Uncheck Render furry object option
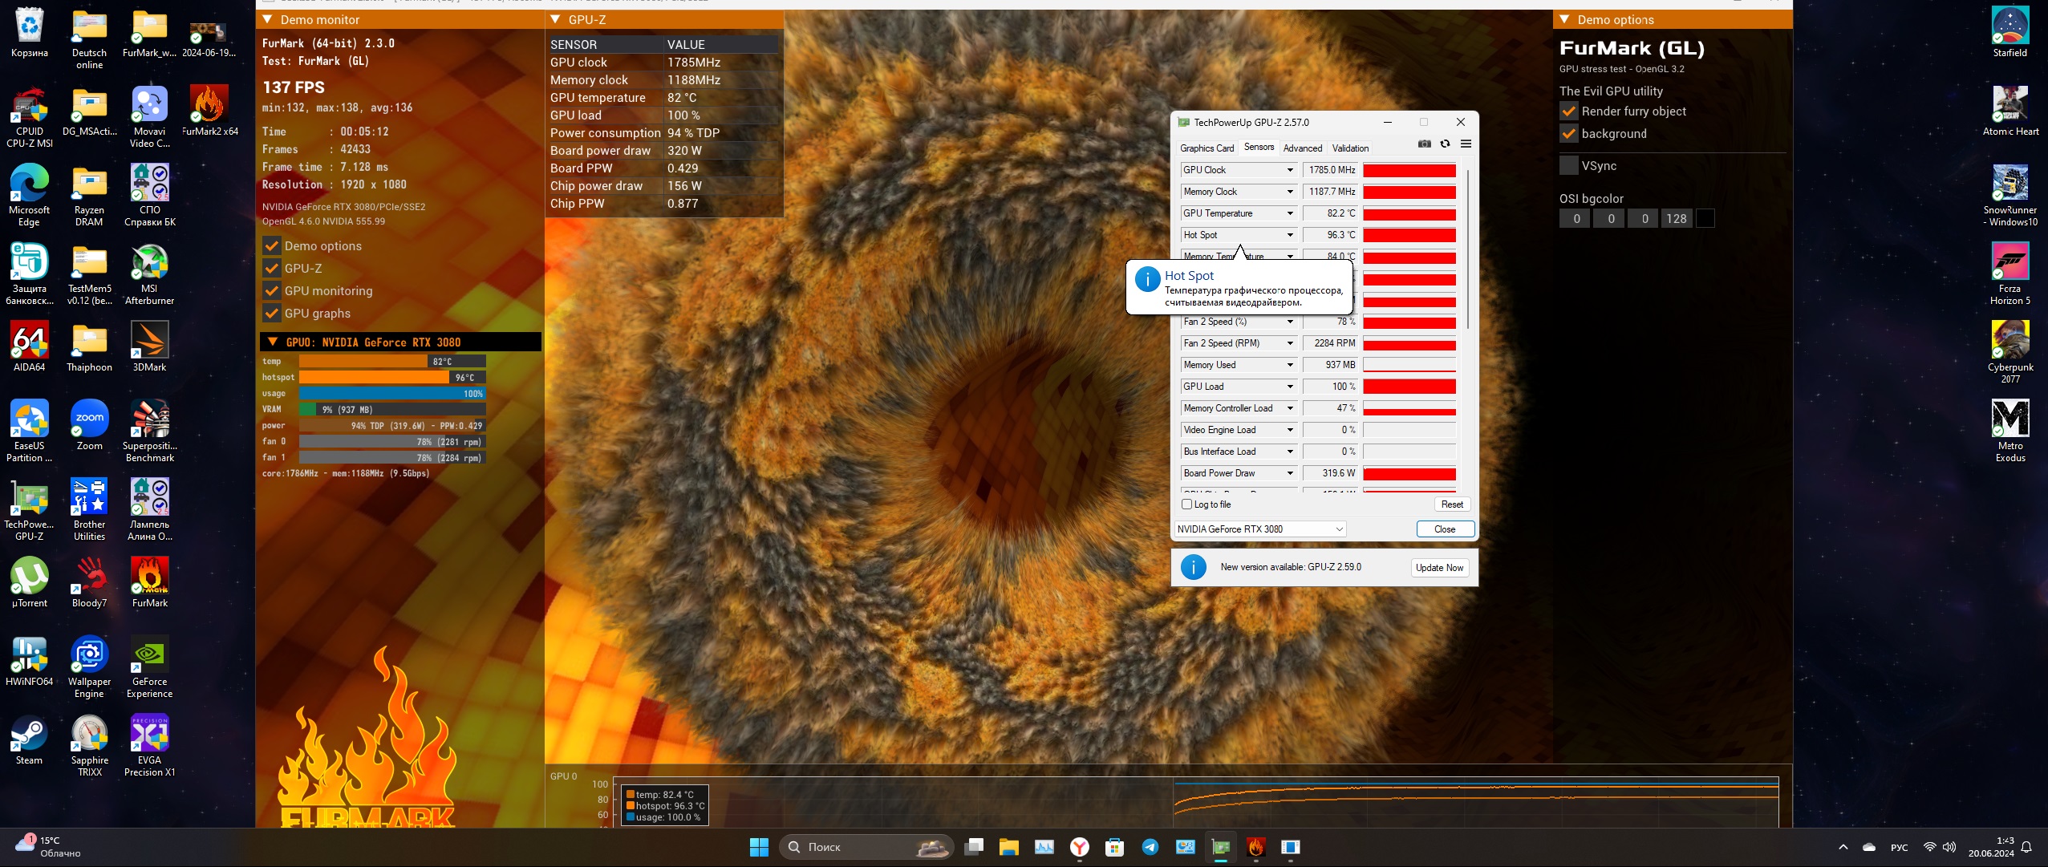Image resolution: width=2048 pixels, height=867 pixels. click(1569, 111)
